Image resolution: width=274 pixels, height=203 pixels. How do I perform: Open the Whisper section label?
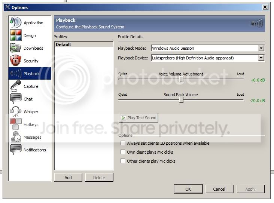31,112
